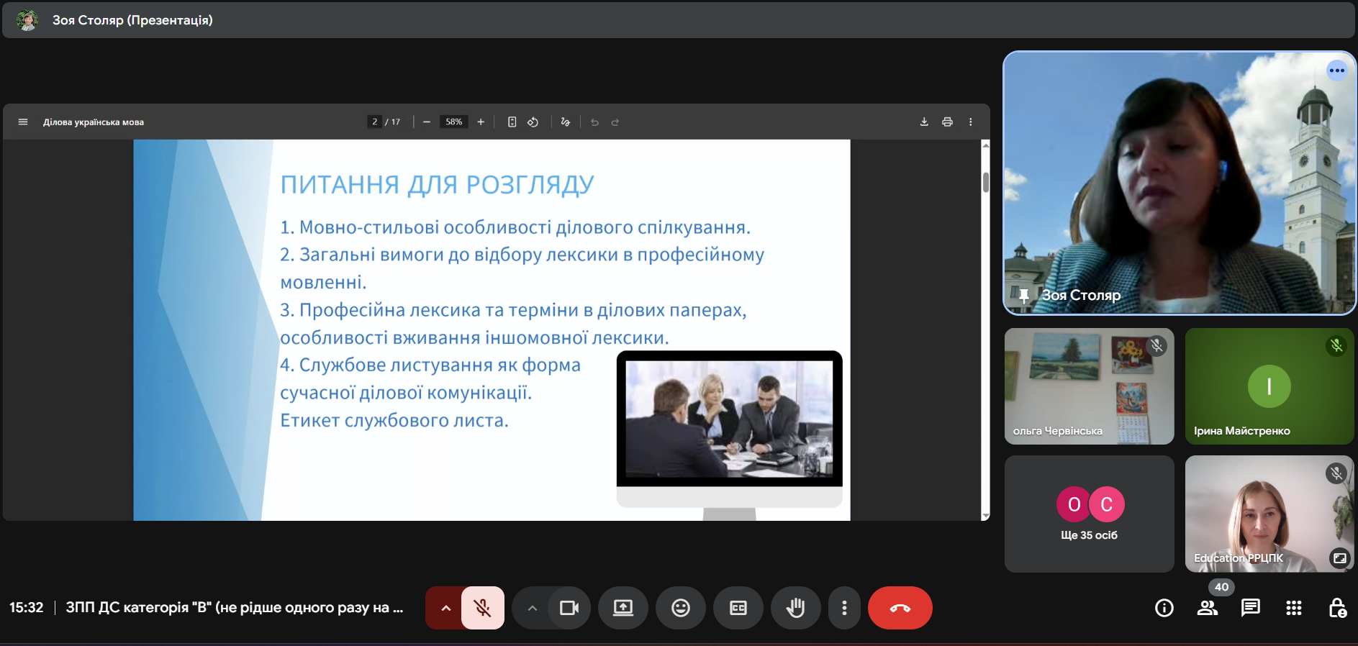Open meeting details info icon
The image size is (1358, 646).
tap(1164, 608)
